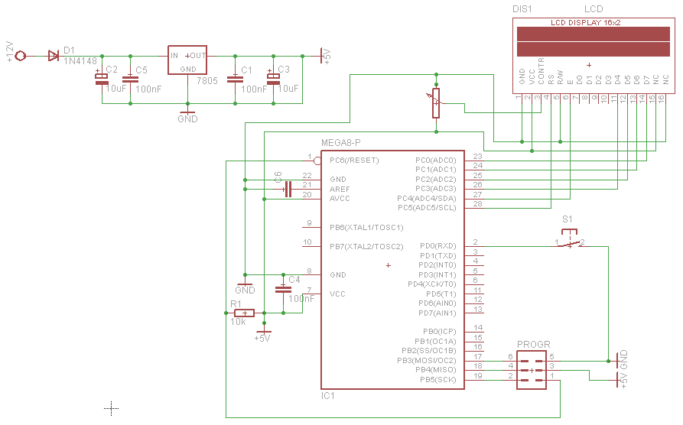The width and height of the screenshot is (683, 425).
Task: Click the PB7(XTAL2/TOSC2) pin label
Action: pyautogui.click(x=366, y=247)
